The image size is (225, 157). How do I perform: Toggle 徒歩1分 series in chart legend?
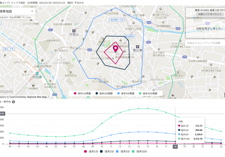(91, 151)
